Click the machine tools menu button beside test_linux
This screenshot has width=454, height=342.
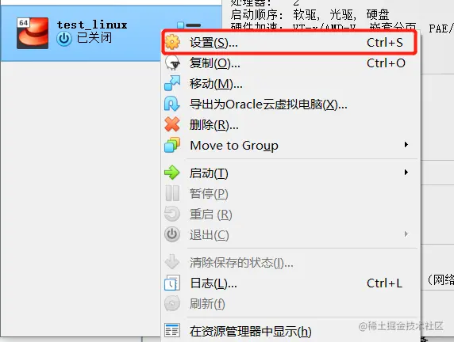coord(189,25)
